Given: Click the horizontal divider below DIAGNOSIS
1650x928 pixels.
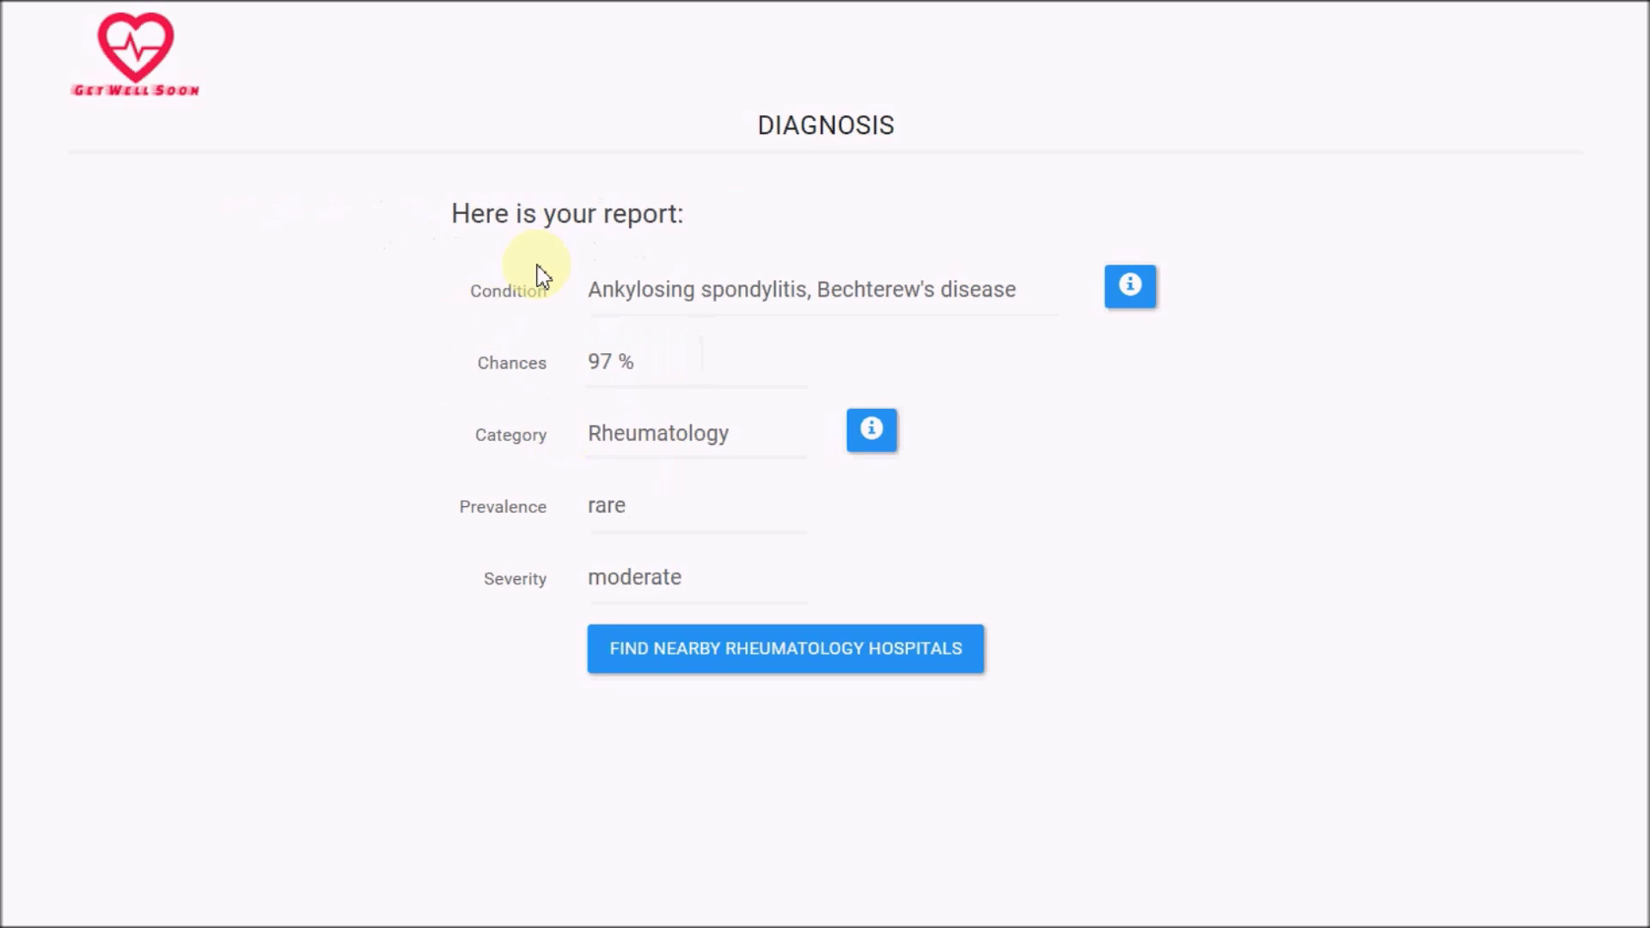Looking at the screenshot, I should tap(825, 152).
